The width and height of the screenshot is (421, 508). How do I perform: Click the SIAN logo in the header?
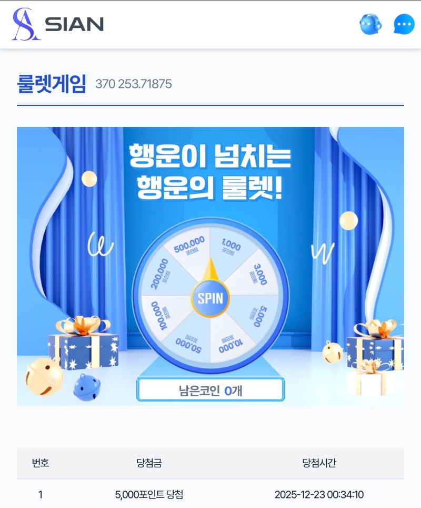58,24
